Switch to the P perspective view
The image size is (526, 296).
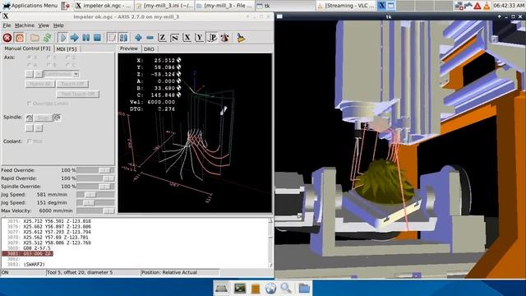pos(212,38)
